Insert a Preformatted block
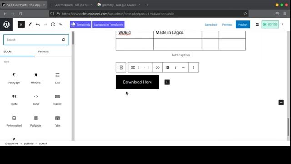The width and height of the screenshot is (291, 164). pos(14,122)
